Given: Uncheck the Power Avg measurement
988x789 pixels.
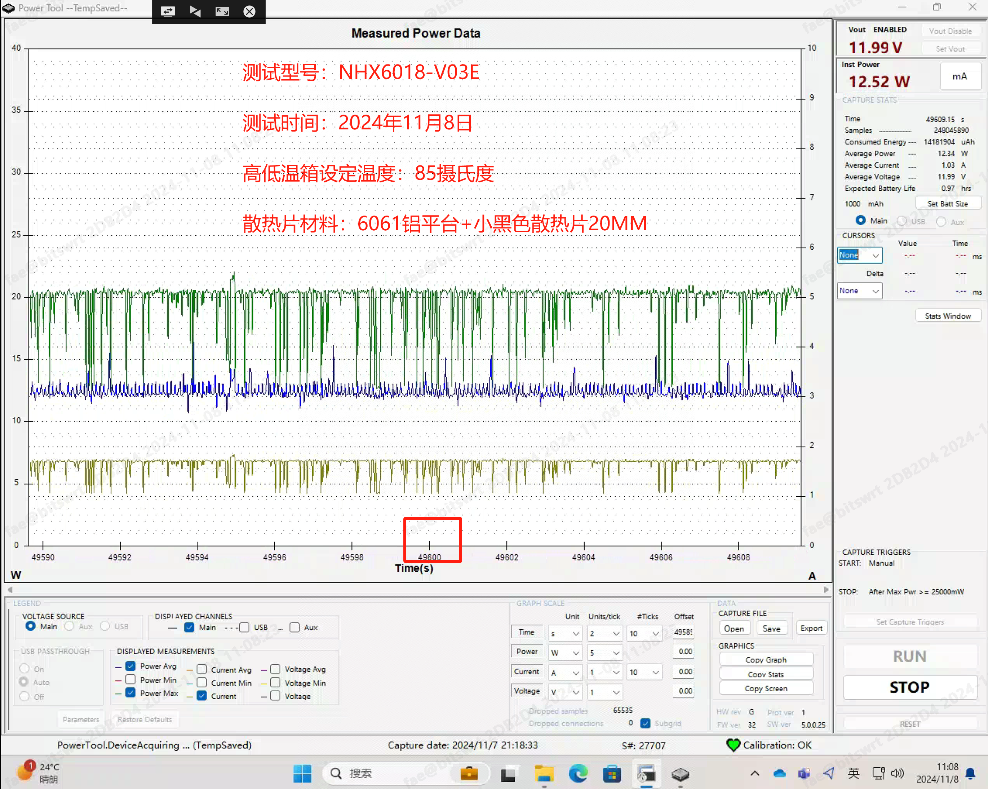Looking at the screenshot, I should (x=130, y=666).
